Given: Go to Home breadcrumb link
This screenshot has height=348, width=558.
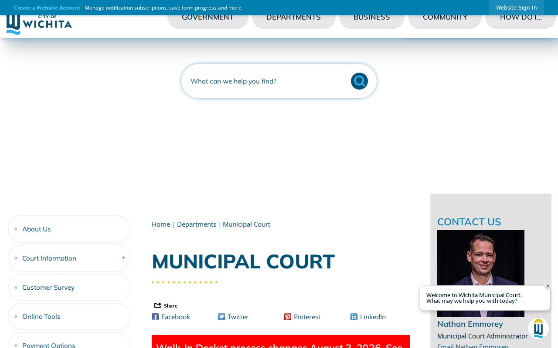Looking at the screenshot, I should [x=161, y=224].
